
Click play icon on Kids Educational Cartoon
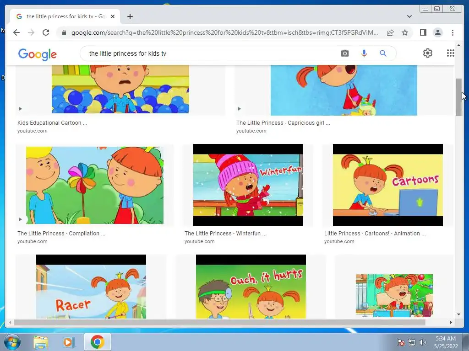(x=20, y=109)
